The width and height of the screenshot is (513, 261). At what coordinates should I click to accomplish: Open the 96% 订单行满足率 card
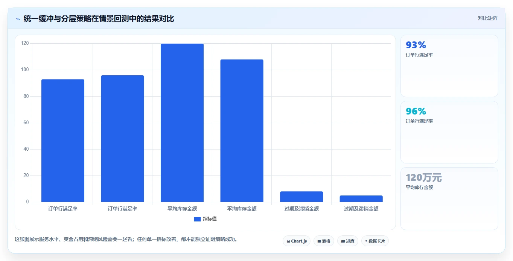pyautogui.click(x=449, y=132)
